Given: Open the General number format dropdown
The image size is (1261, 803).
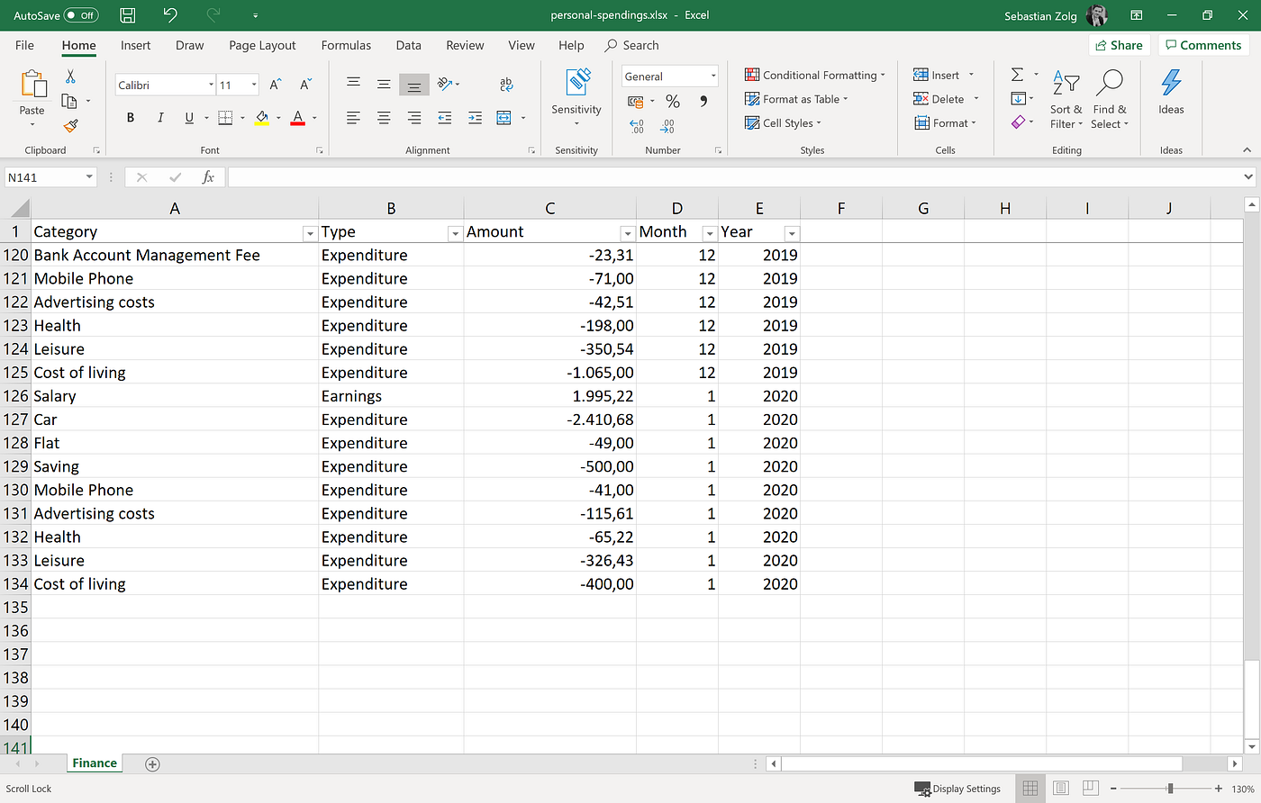Looking at the screenshot, I should coord(713,77).
